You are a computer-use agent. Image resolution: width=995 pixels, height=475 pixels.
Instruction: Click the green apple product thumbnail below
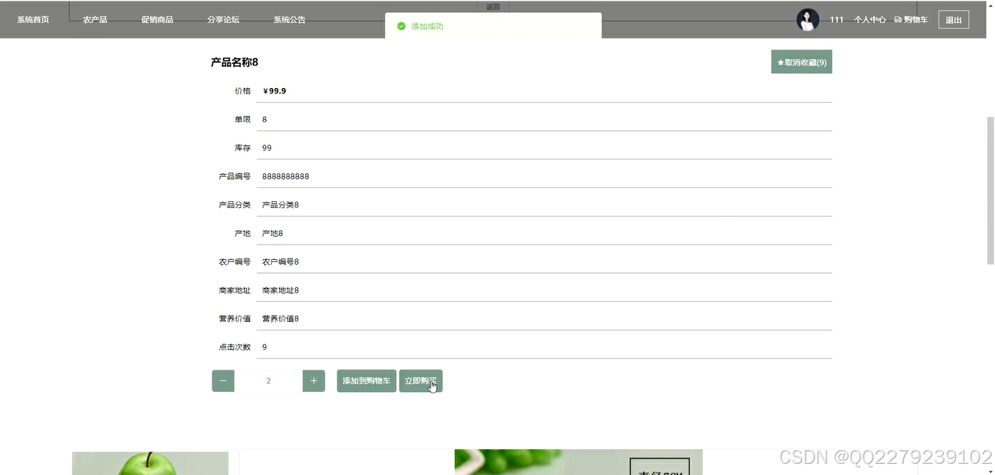(150, 463)
